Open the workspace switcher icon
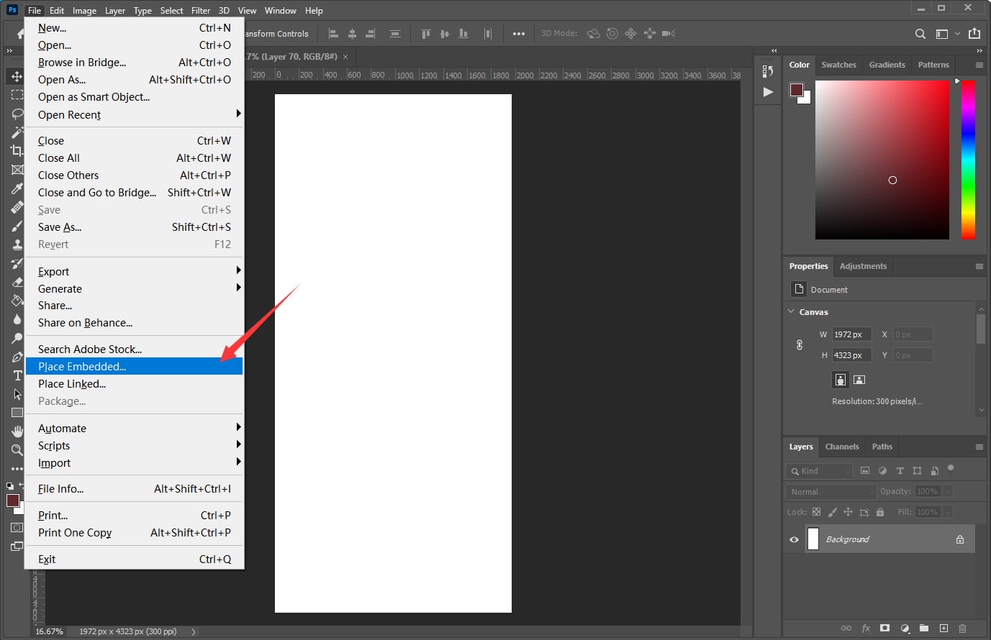991x640 pixels. 941,34
